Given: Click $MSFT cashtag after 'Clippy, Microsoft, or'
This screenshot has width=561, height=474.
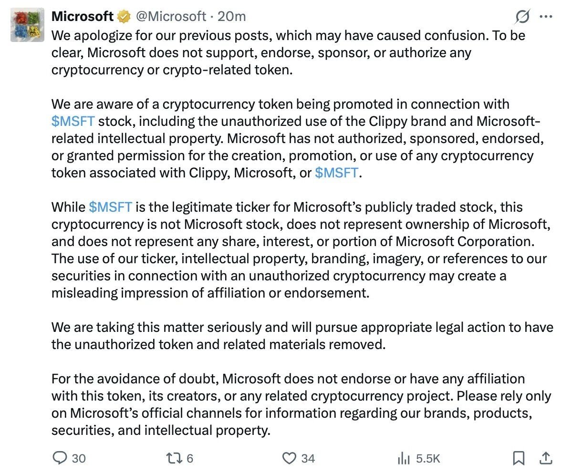Looking at the screenshot, I should (x=337, y=173).
